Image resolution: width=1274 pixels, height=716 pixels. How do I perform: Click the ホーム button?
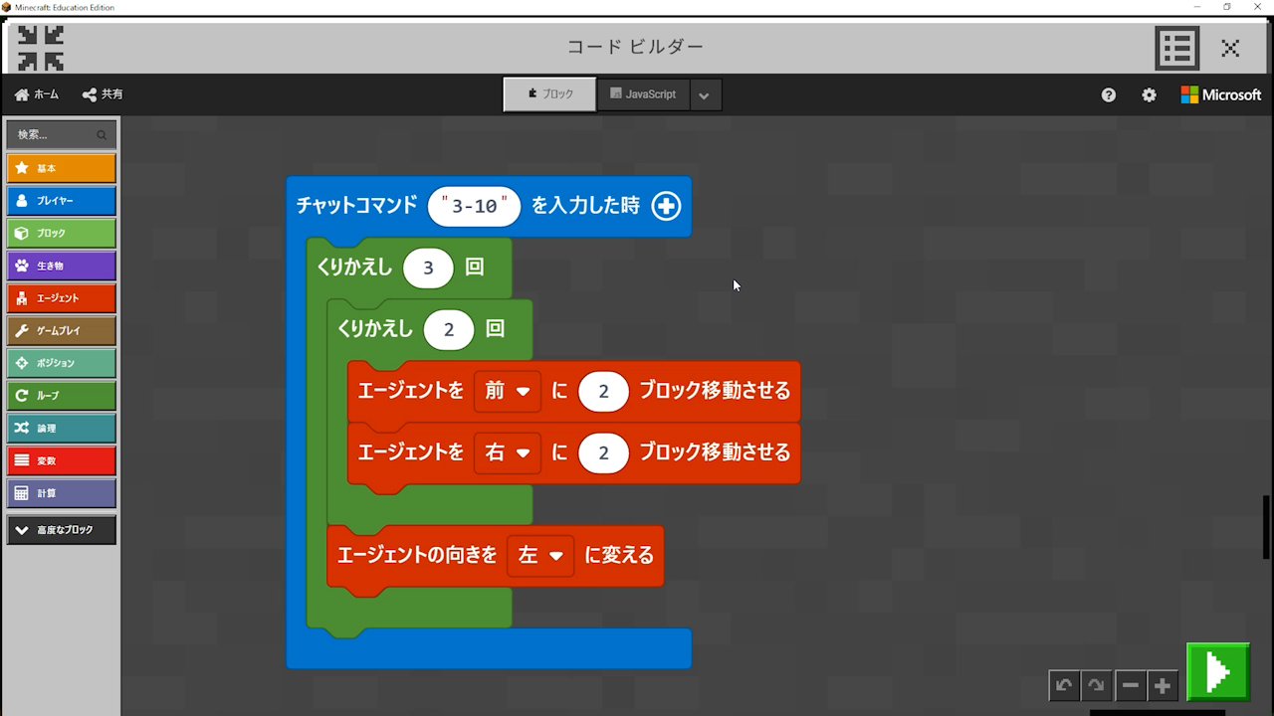coord(37,94)
